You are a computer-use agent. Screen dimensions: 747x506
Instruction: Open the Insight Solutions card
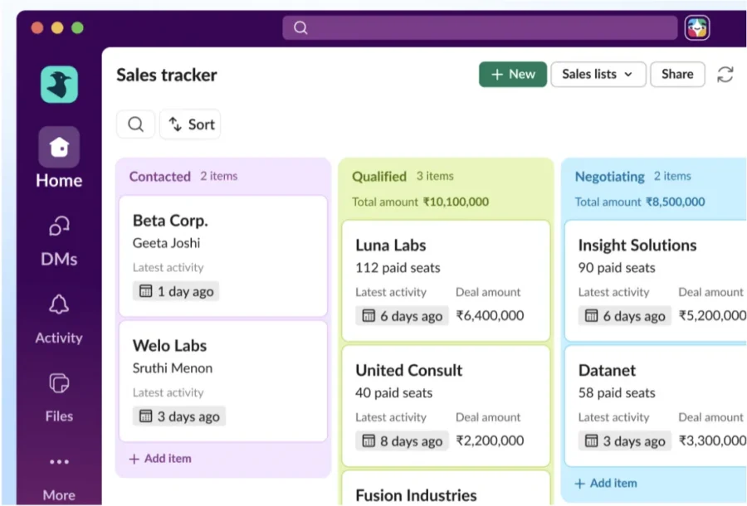click(x=656, y=281)
